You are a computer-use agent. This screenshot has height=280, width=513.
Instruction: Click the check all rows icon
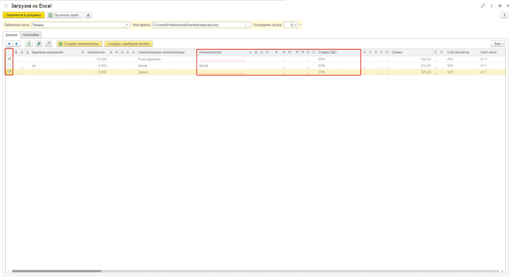click(39, 44)
